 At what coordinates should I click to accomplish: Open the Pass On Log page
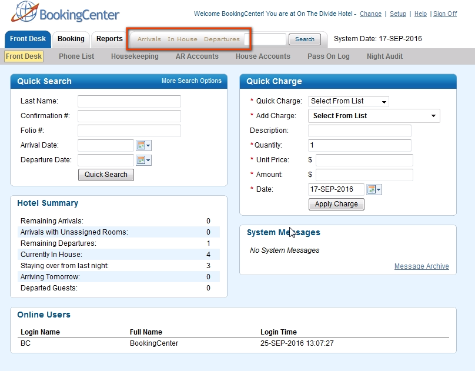point(329,56)
